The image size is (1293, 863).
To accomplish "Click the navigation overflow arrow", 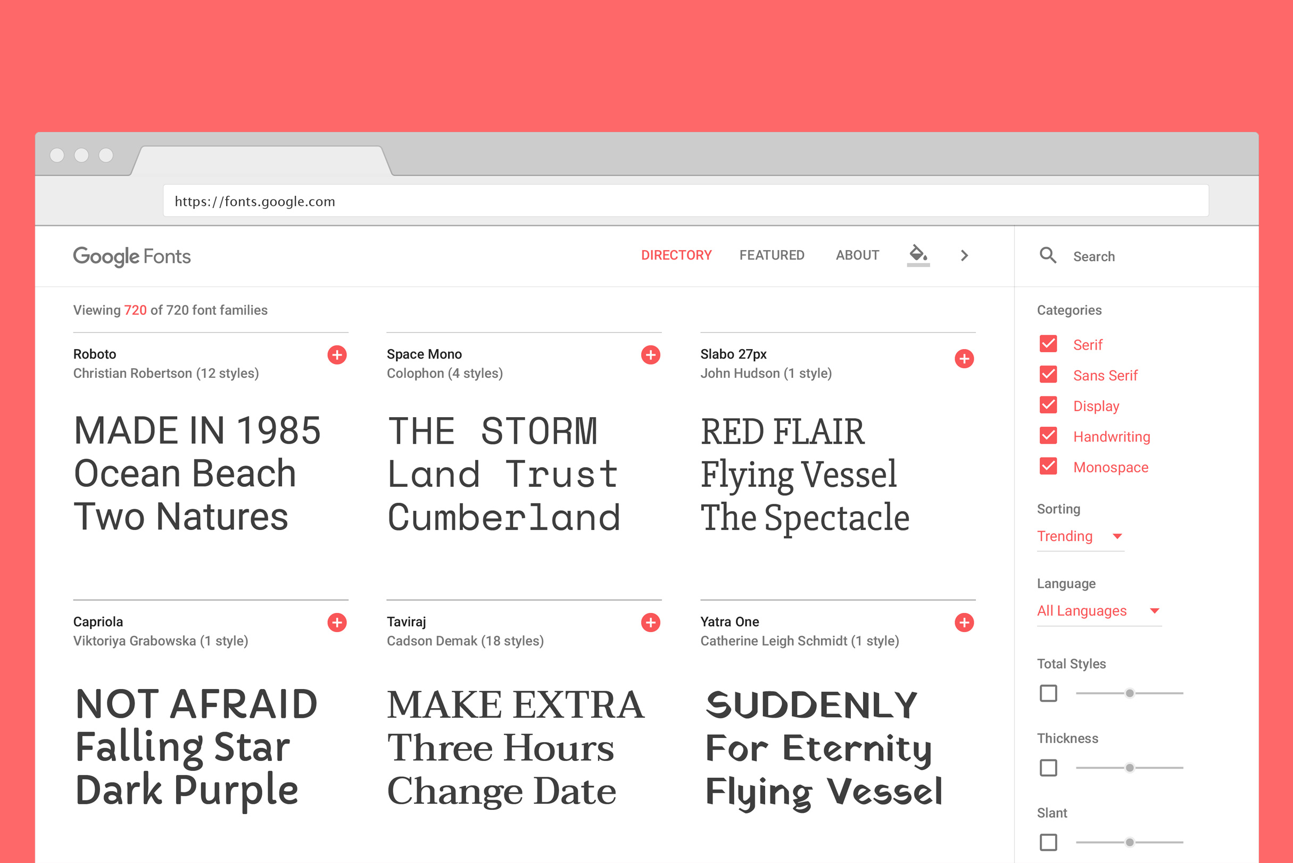I will click(x=965, y=255).
